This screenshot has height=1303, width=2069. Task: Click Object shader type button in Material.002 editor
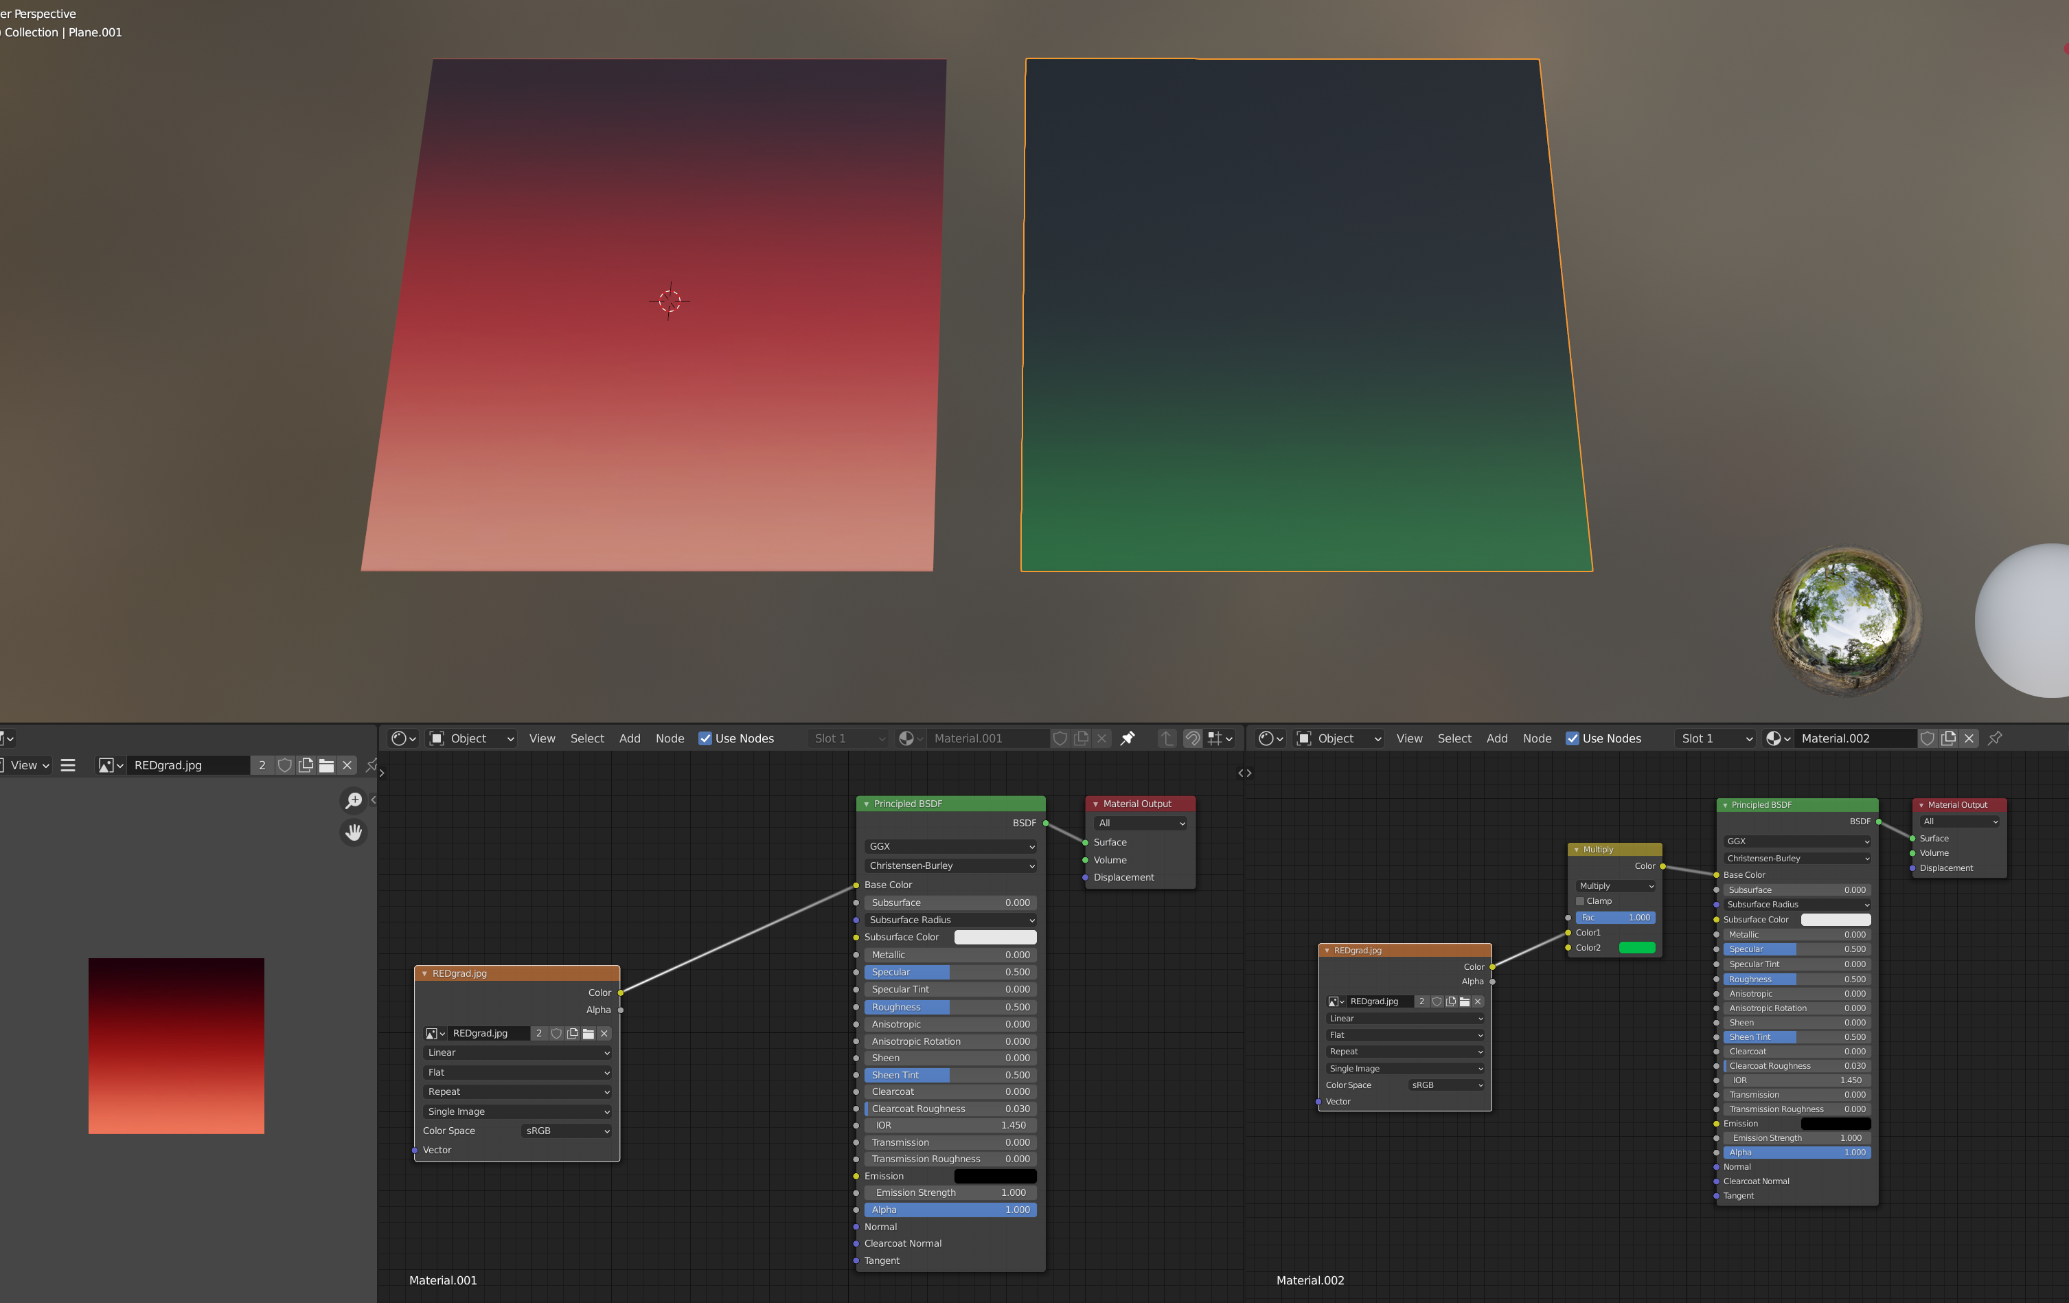pyautogui.click(x=1340, y=738)
